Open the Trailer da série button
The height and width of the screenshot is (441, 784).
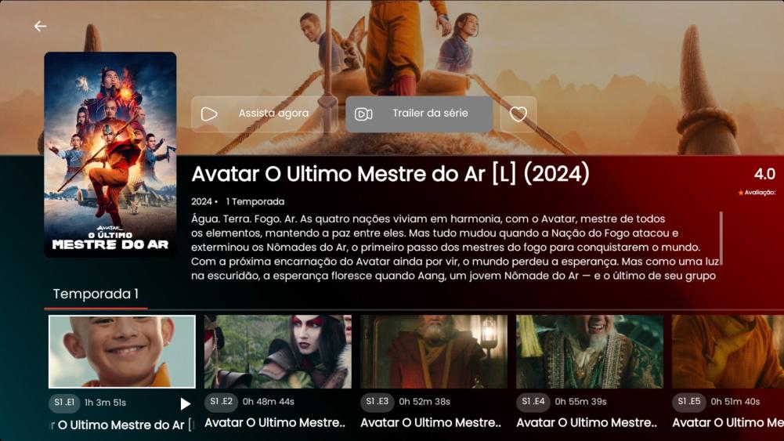419,114
